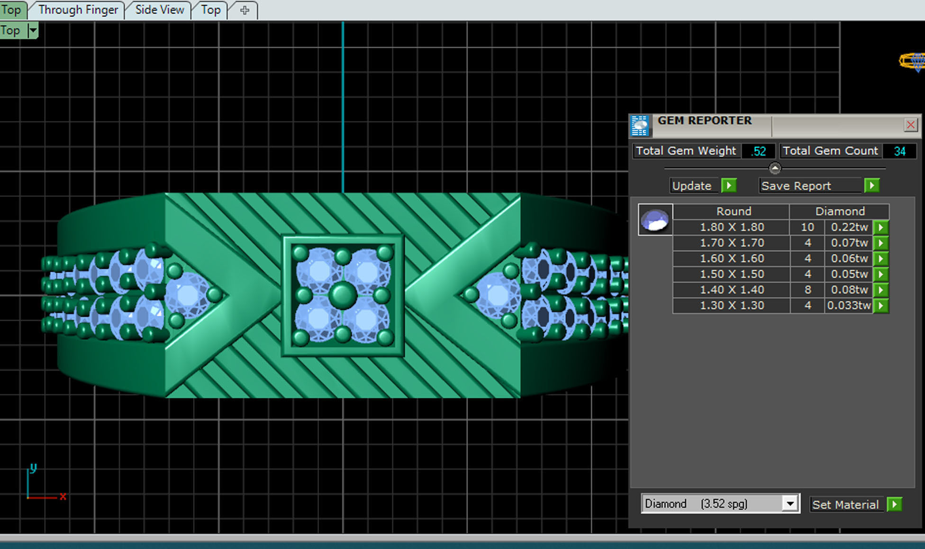The image size is (925, 549).
Task: Click green arrow for 1.40 X 1.40 row
Action: [x=881, y=290]
